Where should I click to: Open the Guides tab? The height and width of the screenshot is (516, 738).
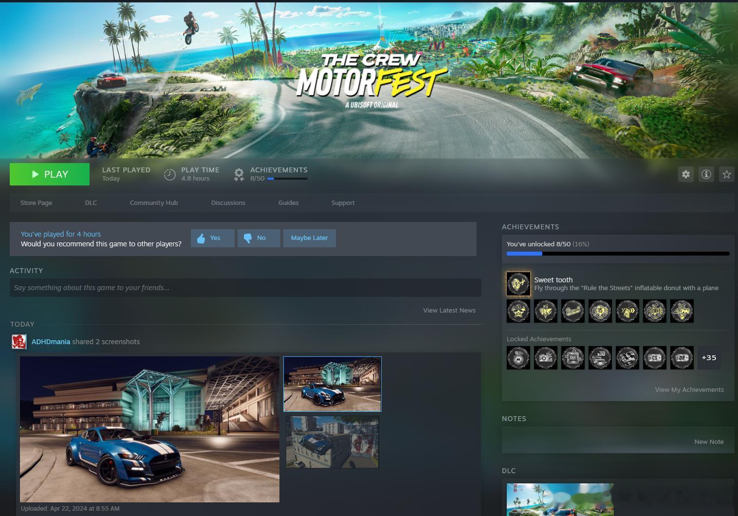289,203
